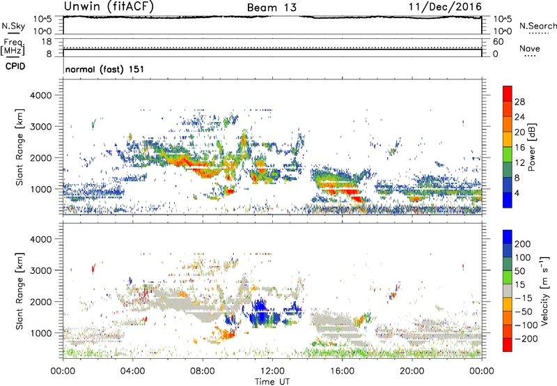
Task: Click the "200" label on the velocity colorbar
Action: tap(523, 244)
